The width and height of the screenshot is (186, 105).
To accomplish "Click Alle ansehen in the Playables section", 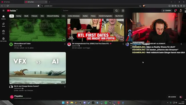I will click(x=172, y=97).
